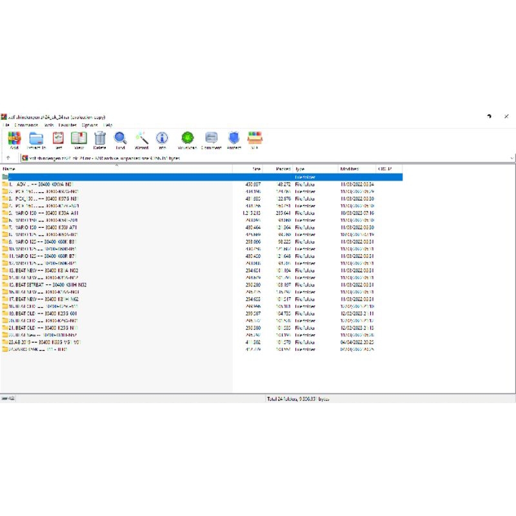516x516 pixels.
Task: Launch the Wizard icon
Action: (x=141, y=139)
